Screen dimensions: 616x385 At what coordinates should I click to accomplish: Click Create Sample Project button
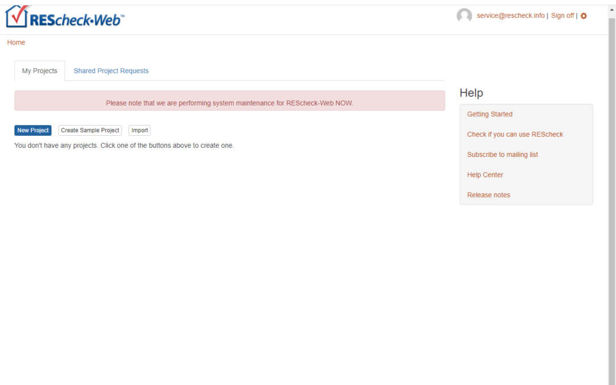pyautogui.click(x=90, y=131)
